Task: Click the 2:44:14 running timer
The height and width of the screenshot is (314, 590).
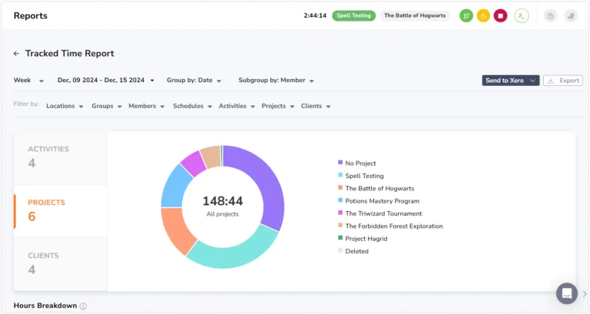Action: (x=315, y=16)
